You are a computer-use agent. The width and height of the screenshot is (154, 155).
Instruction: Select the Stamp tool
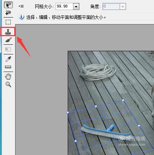8,32
